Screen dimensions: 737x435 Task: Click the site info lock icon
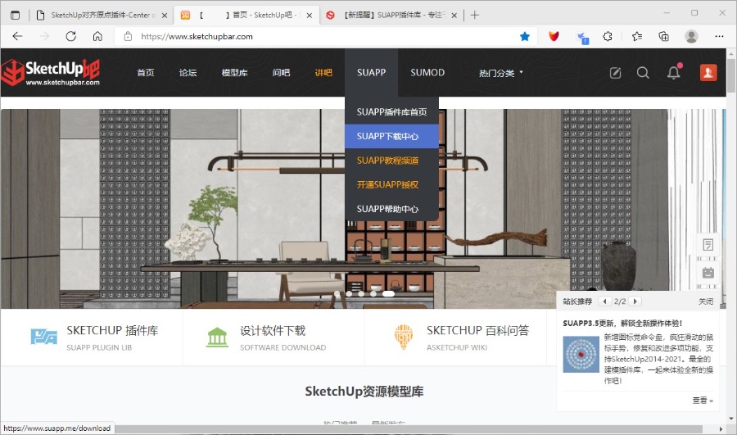(128, 36)
